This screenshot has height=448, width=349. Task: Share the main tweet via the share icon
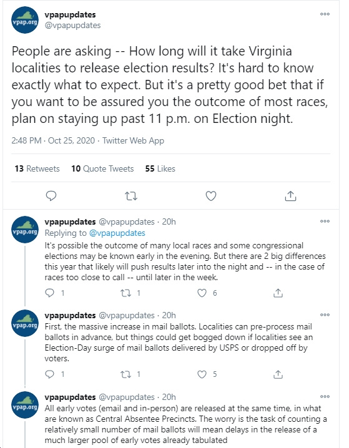(x=290, y=196)
